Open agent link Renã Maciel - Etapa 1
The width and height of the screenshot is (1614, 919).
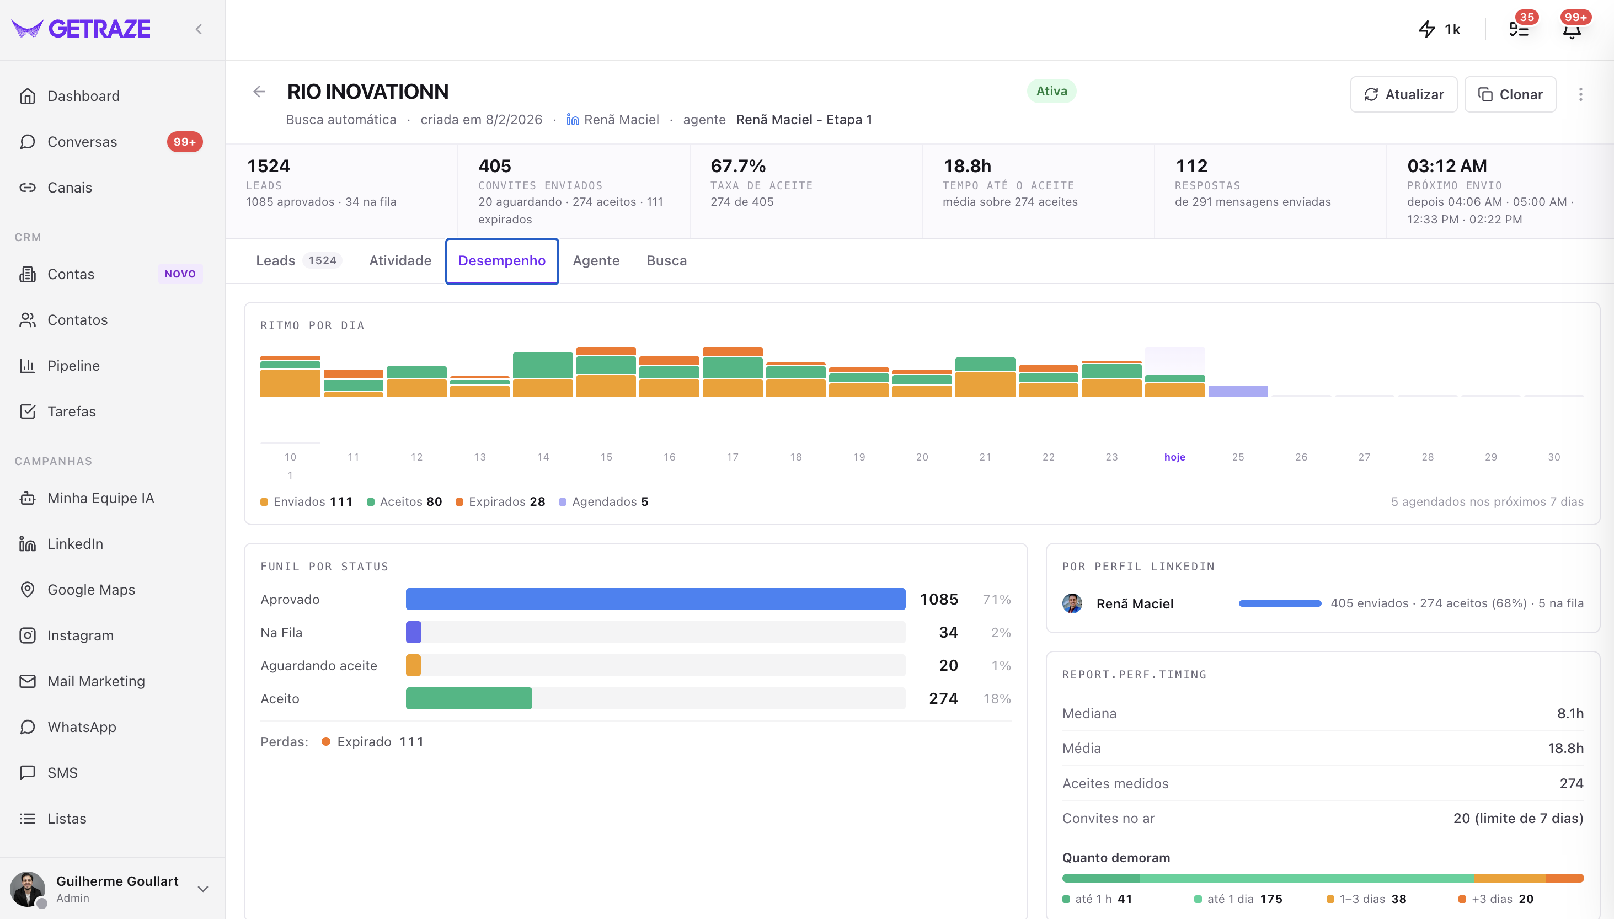pos(804,120)
